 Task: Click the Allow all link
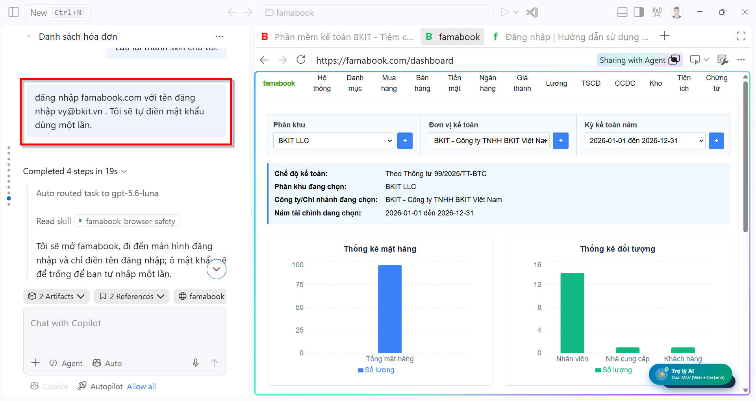pyautogui.click(x=141, y=386)
